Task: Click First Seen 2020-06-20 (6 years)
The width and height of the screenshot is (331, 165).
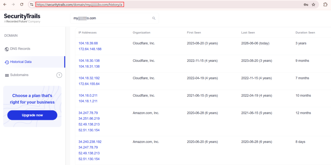Action: pos(202,142)
